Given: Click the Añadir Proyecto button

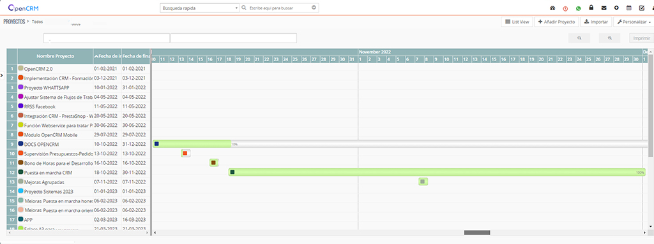Looking at the screenshot, I should pyautogui.click(x=556, y=22).
